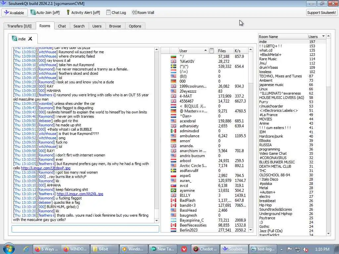Image resolution: width=339 pixels, height=254 pixels.
Task: Click the notes column header icon
Action: click(x=212, y=51)
